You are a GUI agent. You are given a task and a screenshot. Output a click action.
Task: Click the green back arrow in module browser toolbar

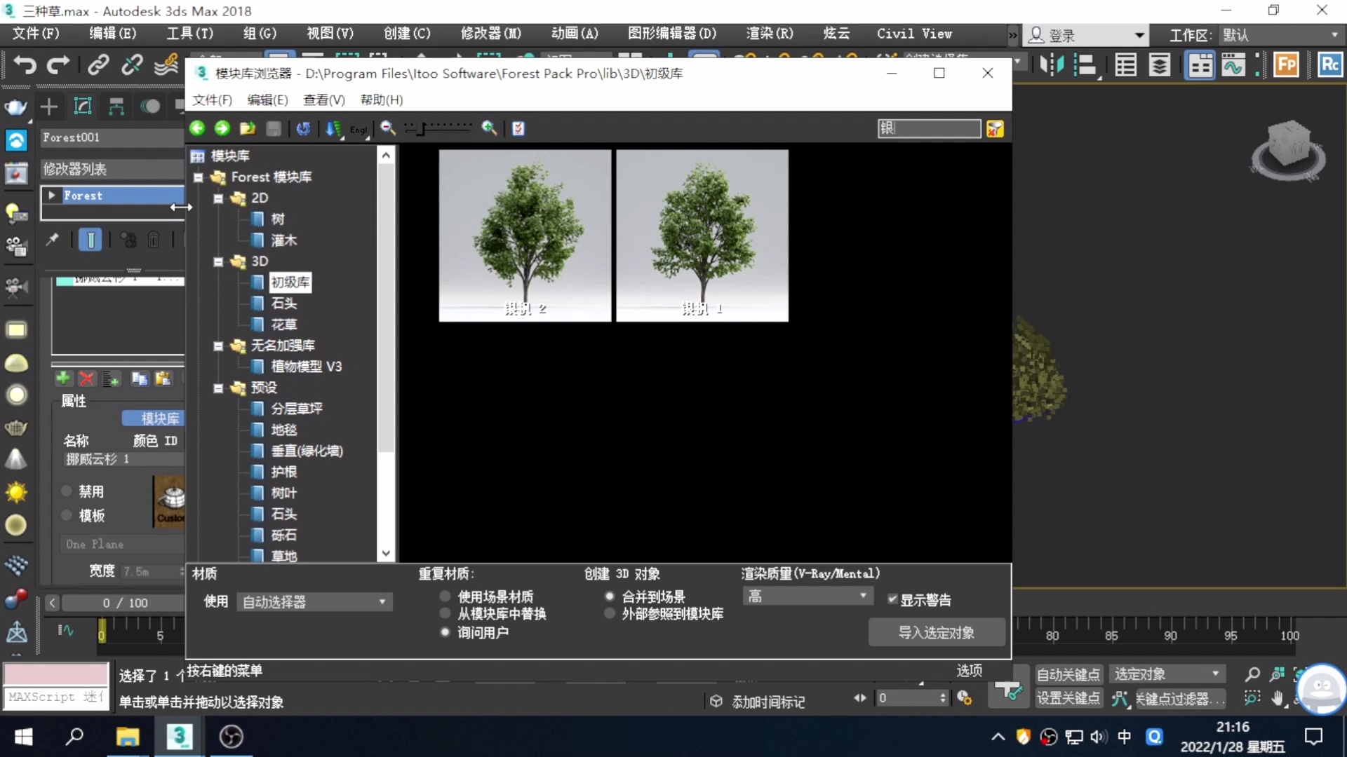click(x=198, y=128)
